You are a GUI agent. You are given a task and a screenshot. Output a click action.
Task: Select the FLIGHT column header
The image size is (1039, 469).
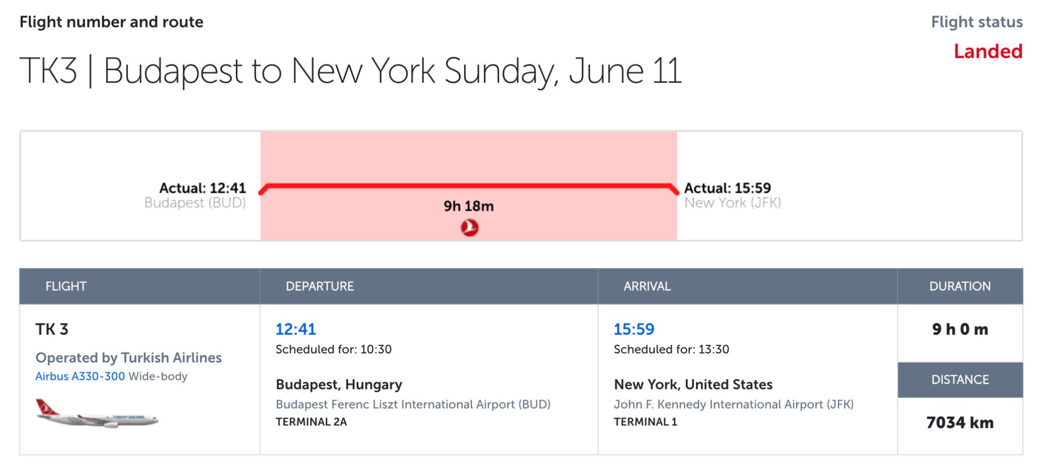click(66, 286)
